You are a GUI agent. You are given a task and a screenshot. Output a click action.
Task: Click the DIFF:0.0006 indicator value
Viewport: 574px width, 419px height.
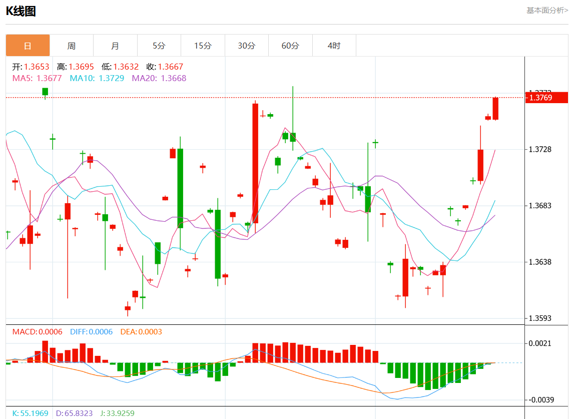click(x=92, y=332)
